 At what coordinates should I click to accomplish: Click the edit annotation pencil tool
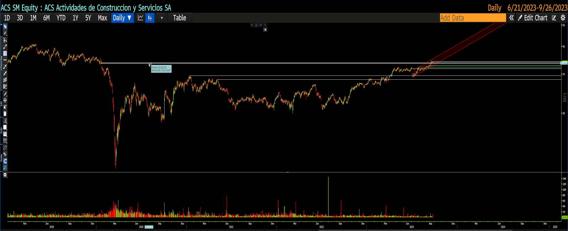(x=5, y=94)
